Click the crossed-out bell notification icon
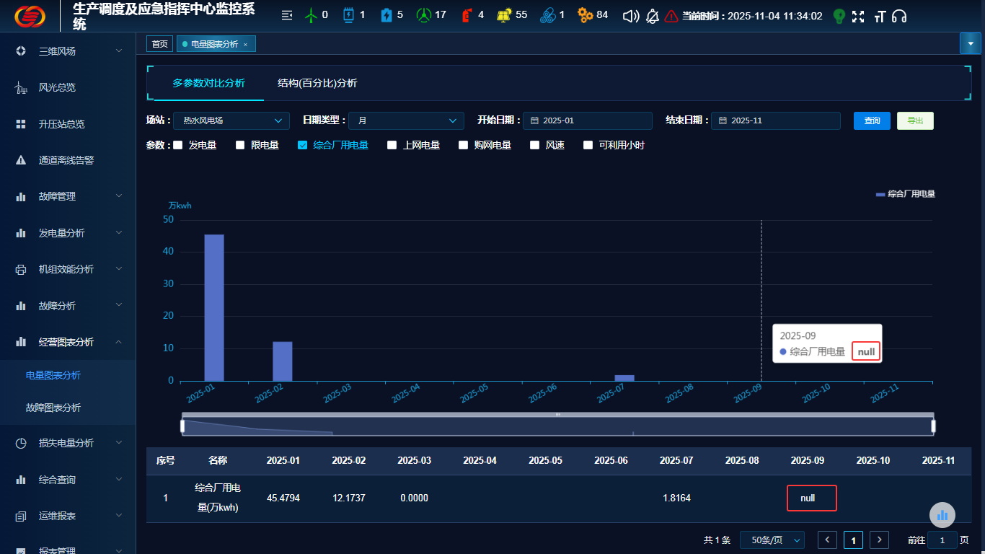The height and width of the screenshot is (554, 985). (x=652, y=16)
